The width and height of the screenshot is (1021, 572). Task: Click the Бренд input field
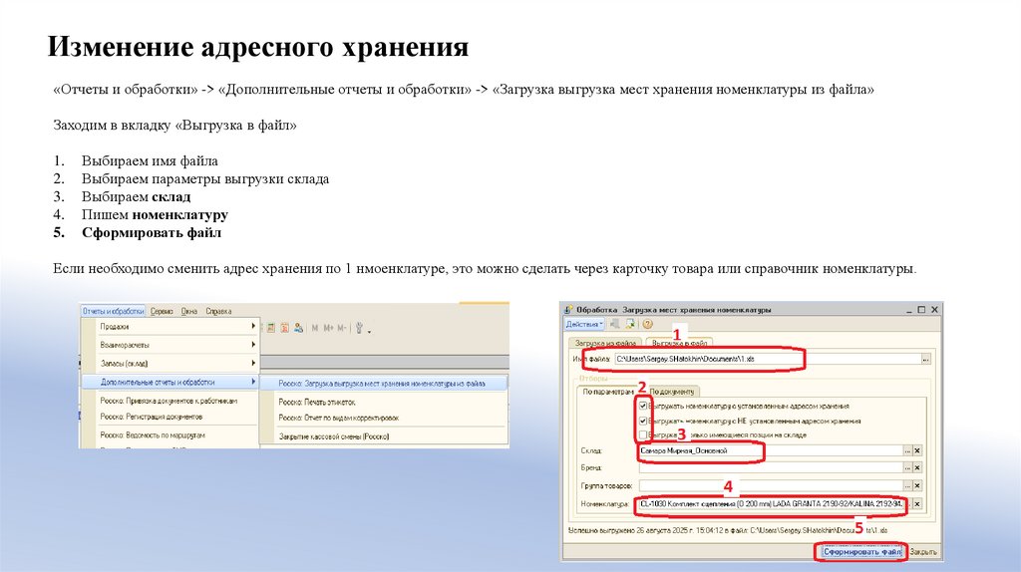pyautogui.click(x=771, y=467)
